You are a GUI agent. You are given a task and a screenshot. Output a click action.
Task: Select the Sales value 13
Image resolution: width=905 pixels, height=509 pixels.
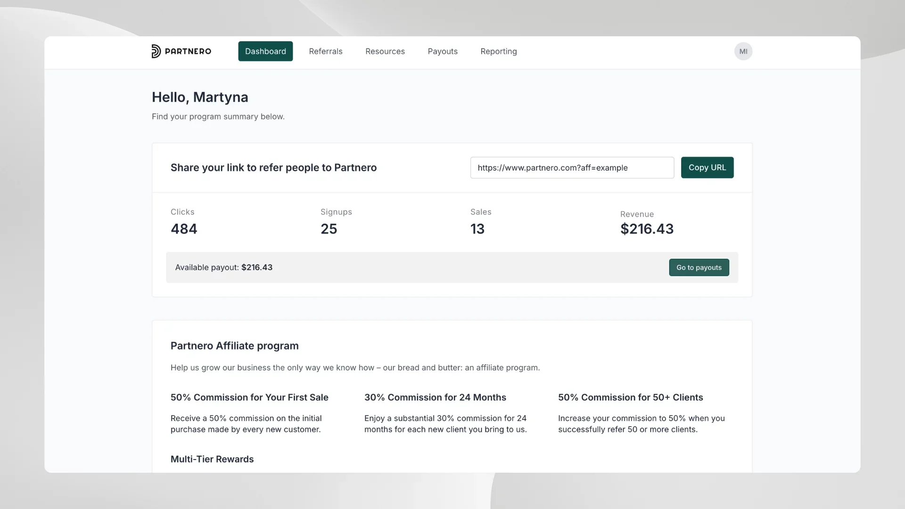click(477, 229)
